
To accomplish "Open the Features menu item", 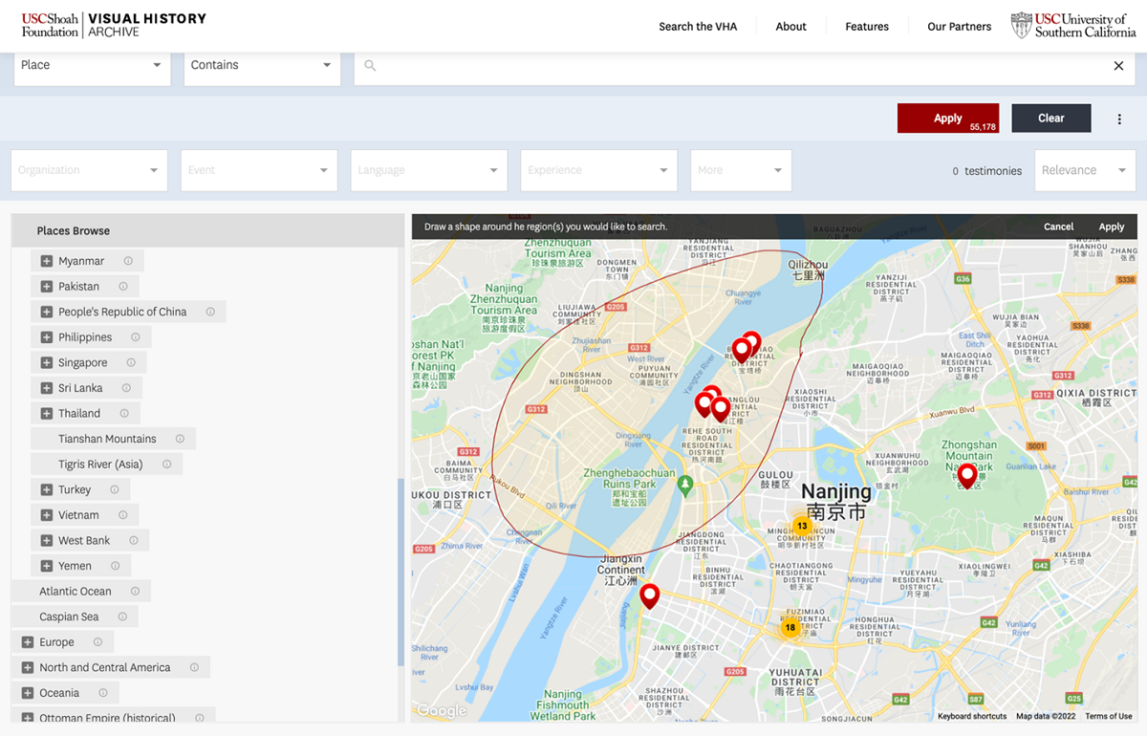I will point(866,27).
